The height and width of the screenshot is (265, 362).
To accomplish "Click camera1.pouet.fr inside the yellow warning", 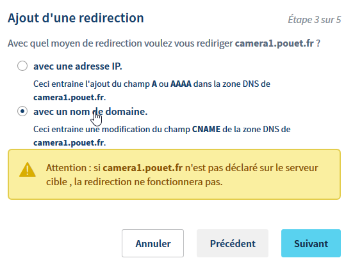I will coord(142,168).
